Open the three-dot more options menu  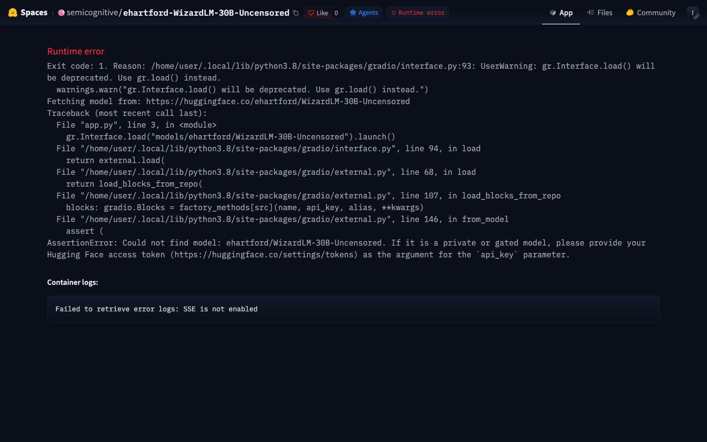(x=692, y=13)
